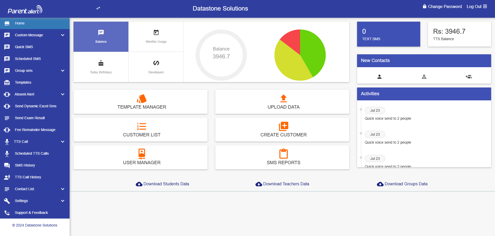Click the © 2024 Datastone Solutions footer text
Viewport: 495px width, 236px height.
click(35, 225)
